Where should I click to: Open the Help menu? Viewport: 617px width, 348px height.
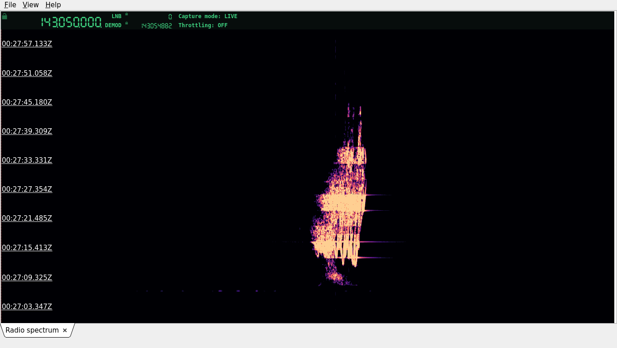click(53, 5)
